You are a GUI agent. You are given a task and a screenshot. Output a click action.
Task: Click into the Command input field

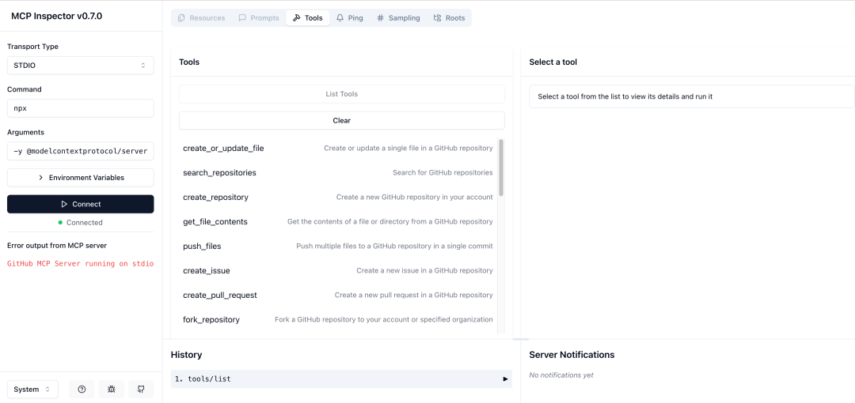pos(80,108)
